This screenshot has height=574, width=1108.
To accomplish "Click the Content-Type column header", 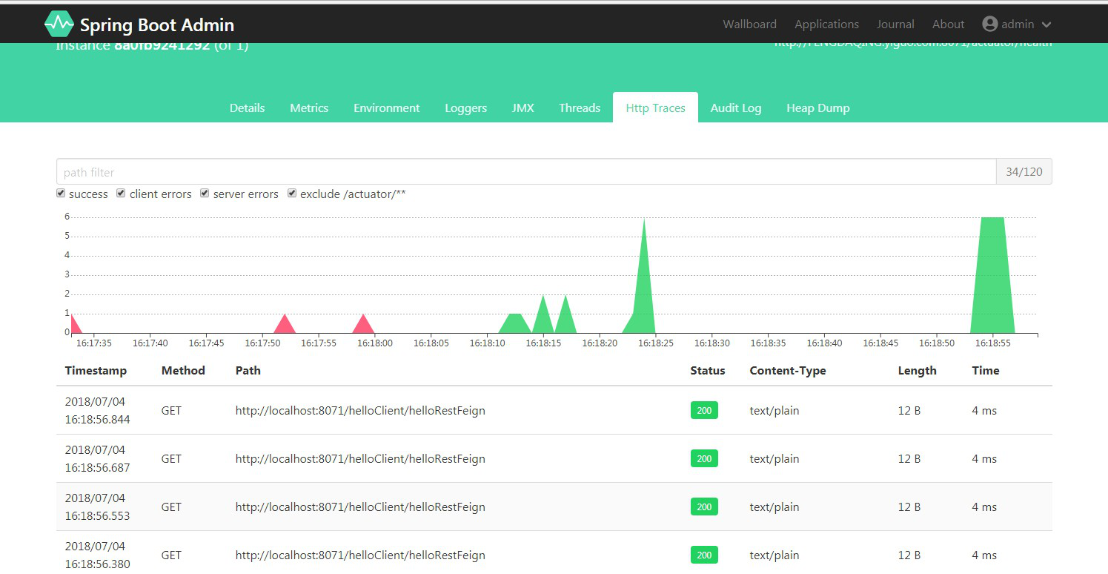I will coord(787,370).
